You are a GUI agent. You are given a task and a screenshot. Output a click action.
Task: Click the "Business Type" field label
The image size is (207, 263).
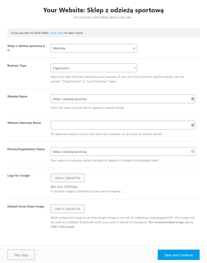pos(17,65)
